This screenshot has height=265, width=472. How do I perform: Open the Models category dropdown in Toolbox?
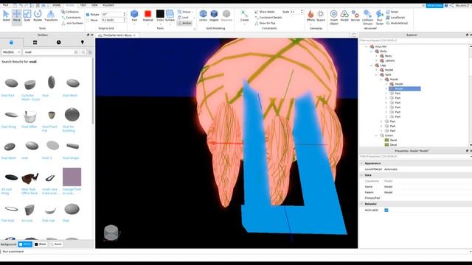click(x=11, y=52)
